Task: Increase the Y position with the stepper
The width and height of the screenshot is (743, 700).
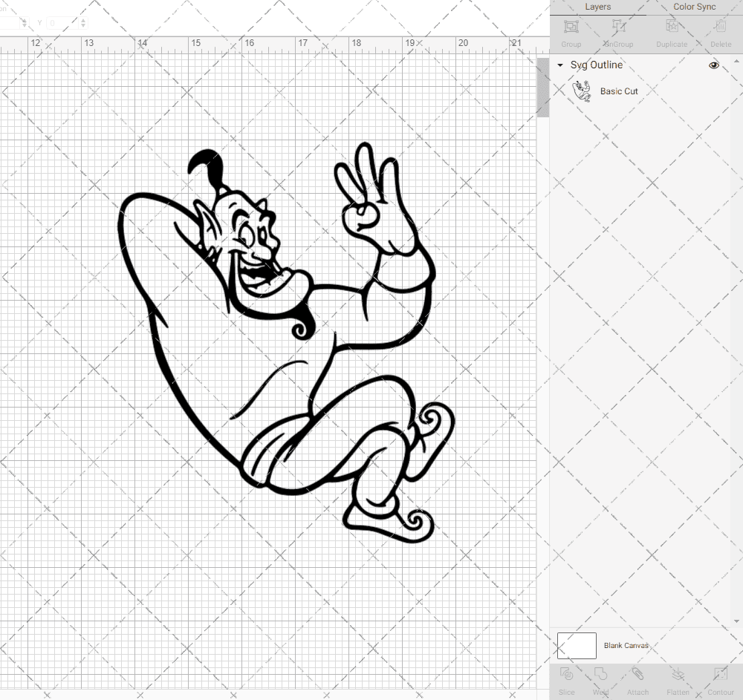Action: point(83,19)
